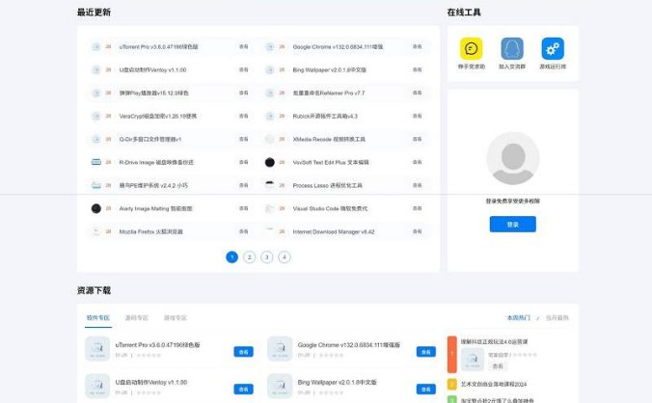Viewport: 652px width, 403px height.
Task: Click icon beside XMedia Recode row
Action: coord(270,139)
